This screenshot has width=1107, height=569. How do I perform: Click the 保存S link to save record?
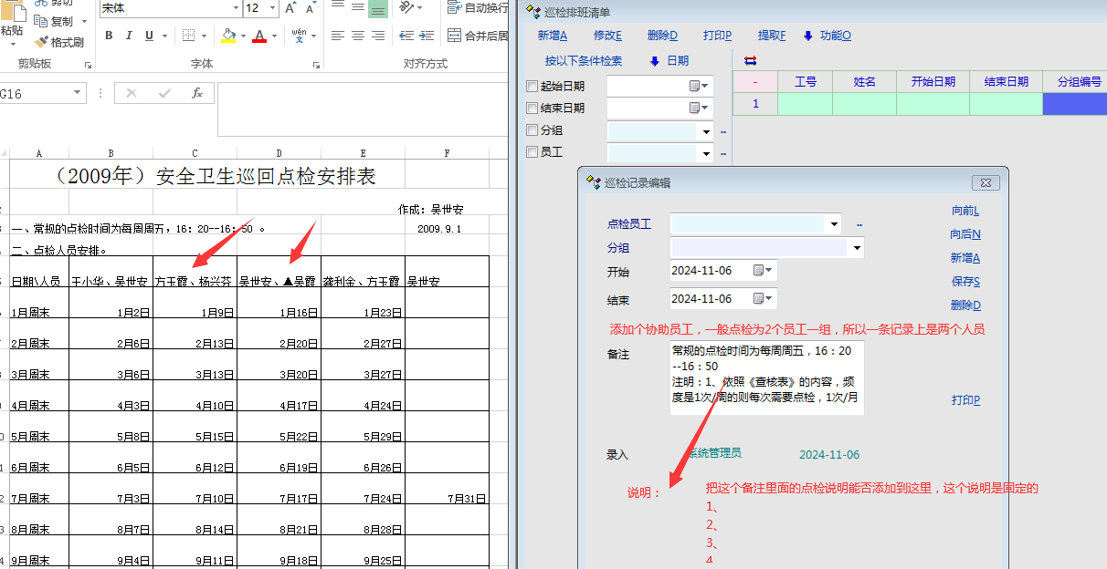click(965, 282)
